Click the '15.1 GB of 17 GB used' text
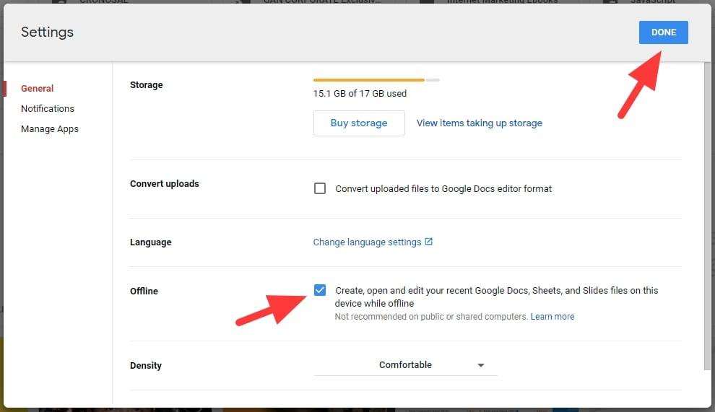The height and width of the screenshot is (412, 715). coord(360,93)
